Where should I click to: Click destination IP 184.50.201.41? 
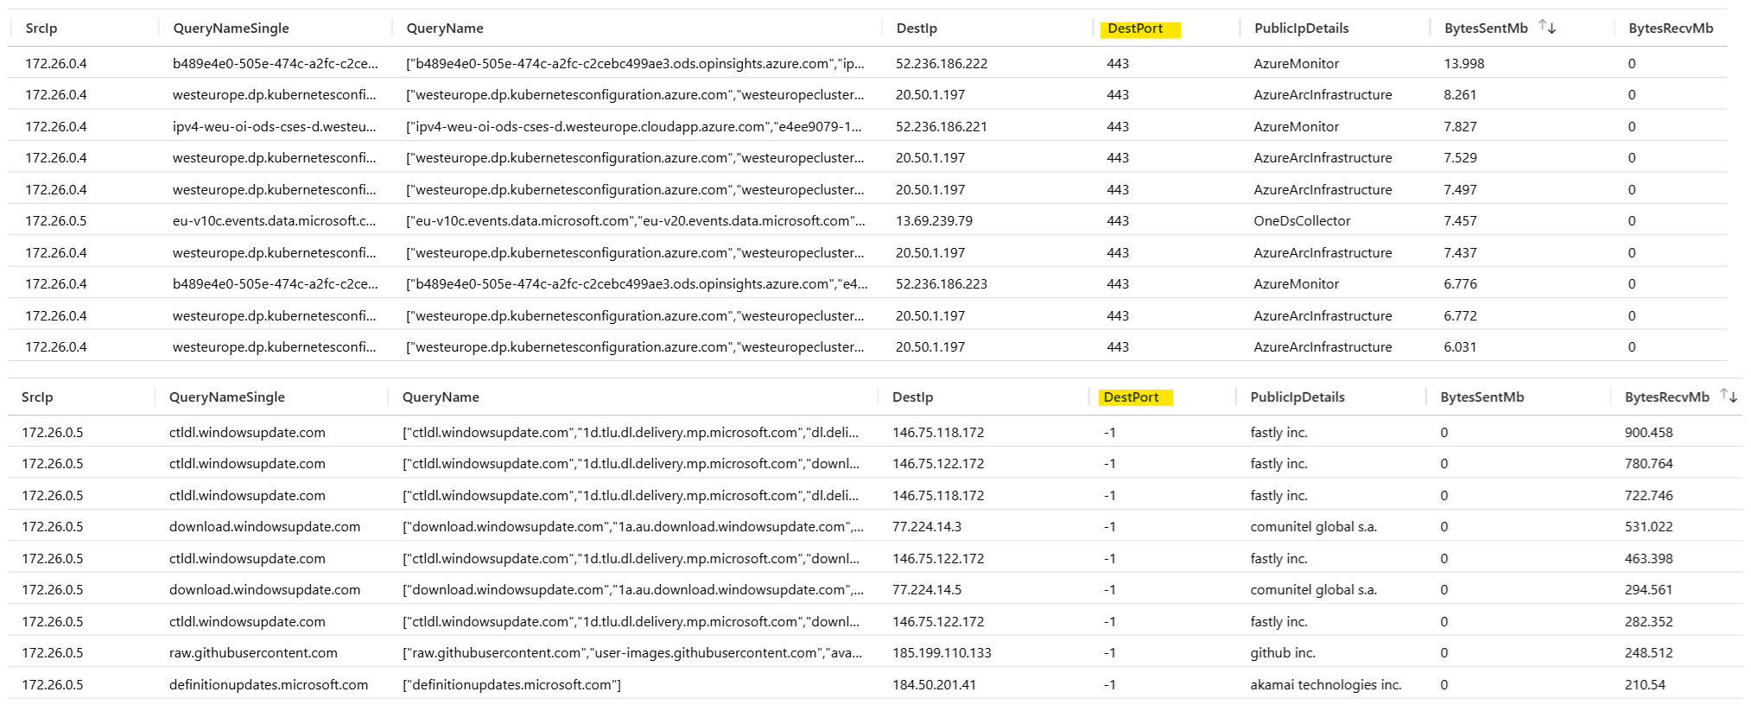click(934, 685)
